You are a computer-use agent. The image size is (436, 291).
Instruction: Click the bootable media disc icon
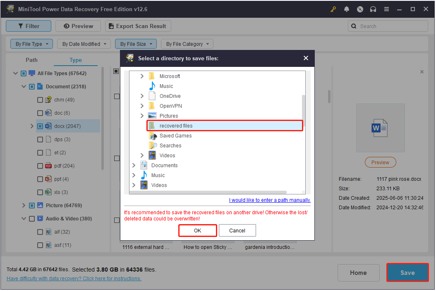pyautogui.click(x=360, y=9)
